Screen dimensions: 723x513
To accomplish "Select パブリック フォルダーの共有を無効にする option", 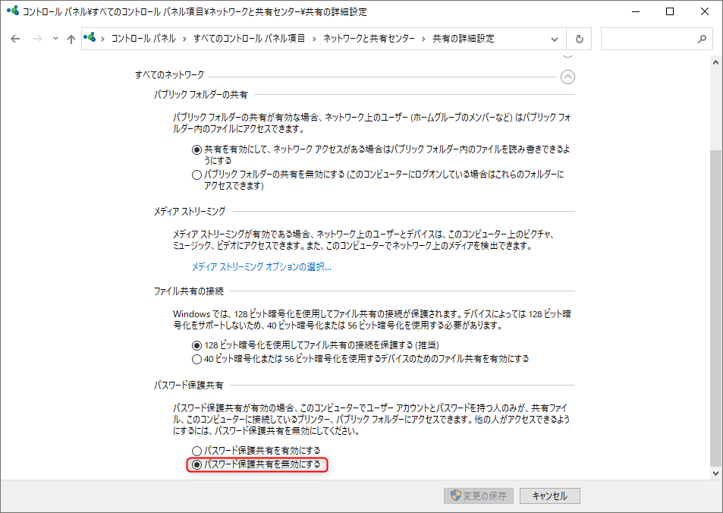I will [197, 175].
